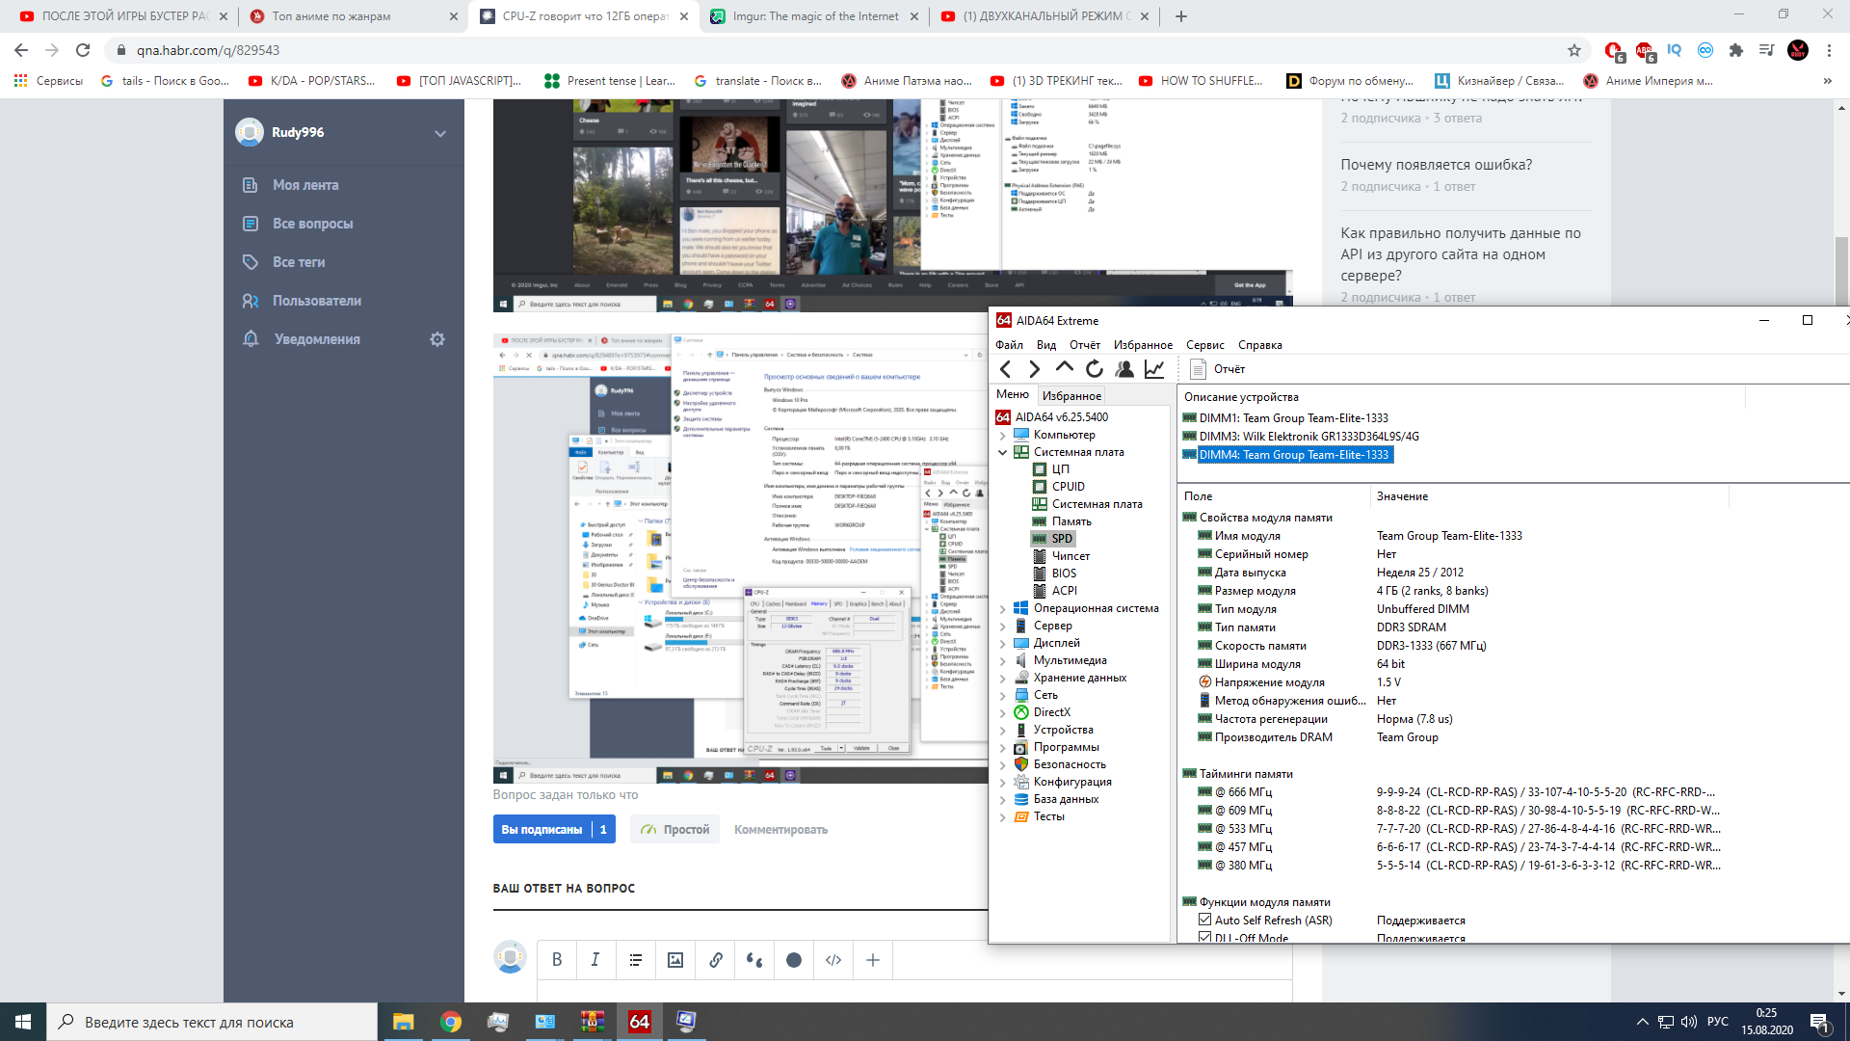Expand the Сеть tree node
1850x1041 pixels.
point(1002,696)
